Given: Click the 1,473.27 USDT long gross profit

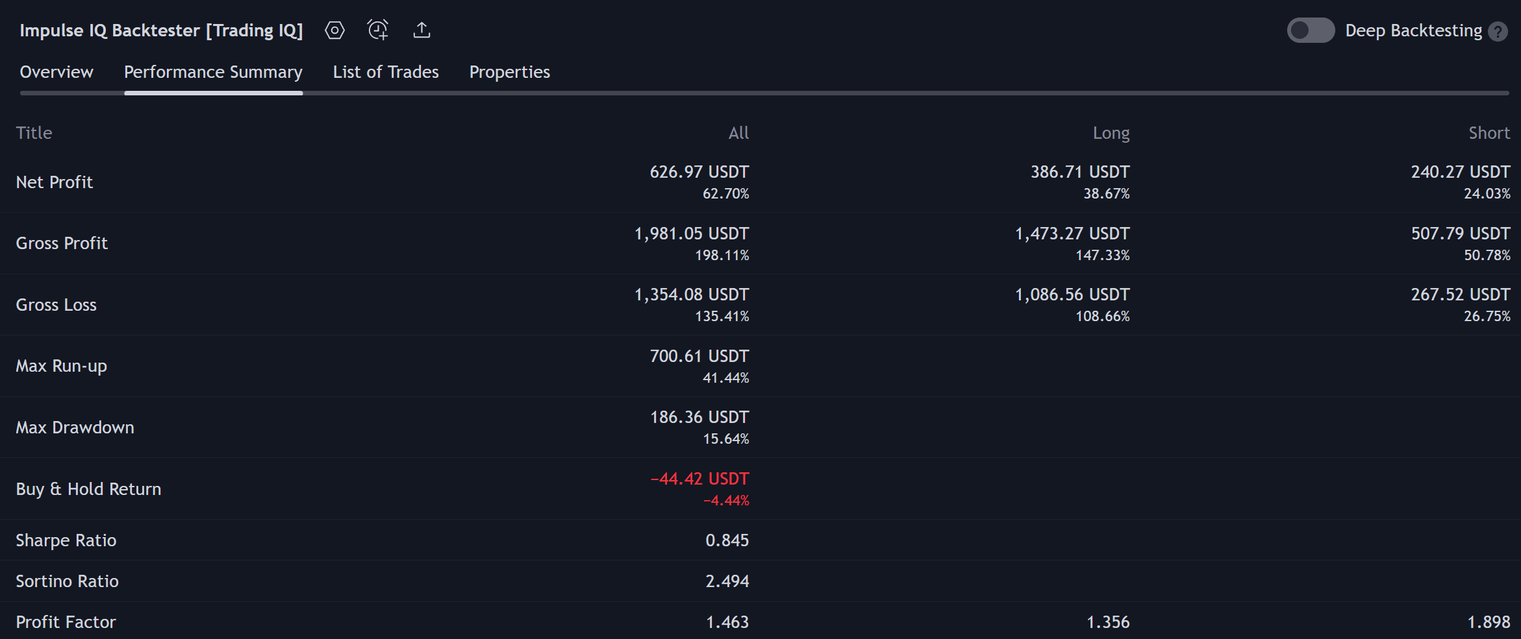Looking at the screenshot, I should (x=1072, y=234).
